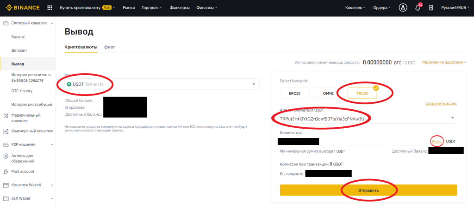Open Депозит in the sidebar
Viewport: 474px width, 208px height.
(x=19, y=50)
